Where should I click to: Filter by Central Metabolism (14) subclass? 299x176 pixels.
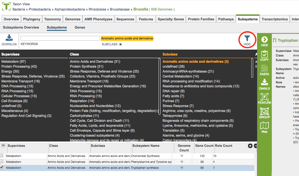[x=180, y=77]
